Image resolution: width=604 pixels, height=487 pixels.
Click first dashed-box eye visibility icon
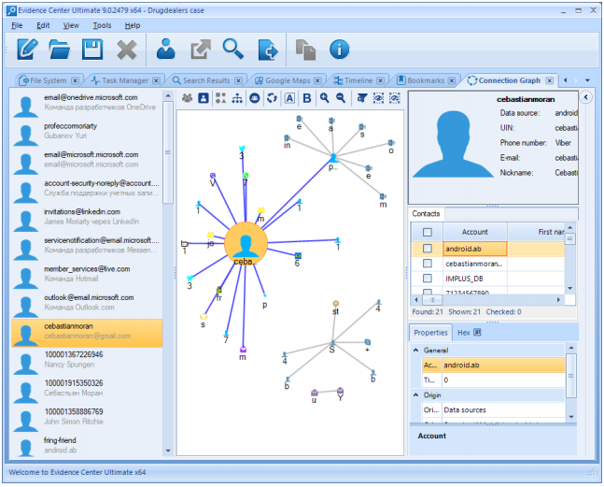[x=378, y=98]
